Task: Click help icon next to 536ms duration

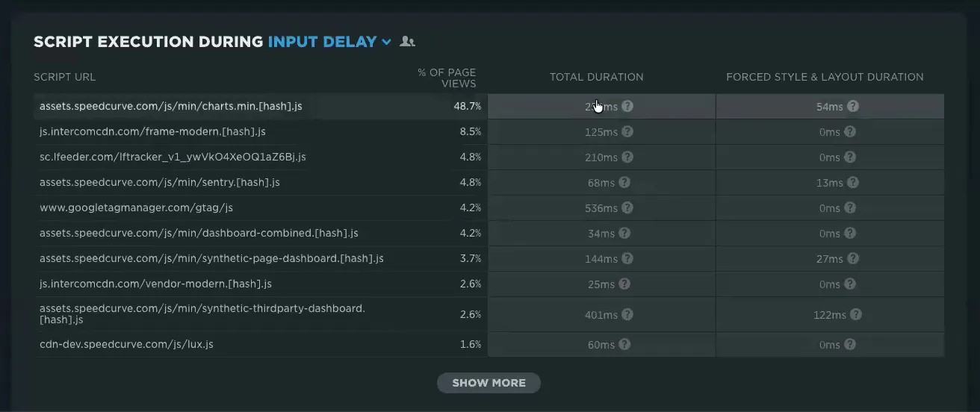Action: click(627, 208)
